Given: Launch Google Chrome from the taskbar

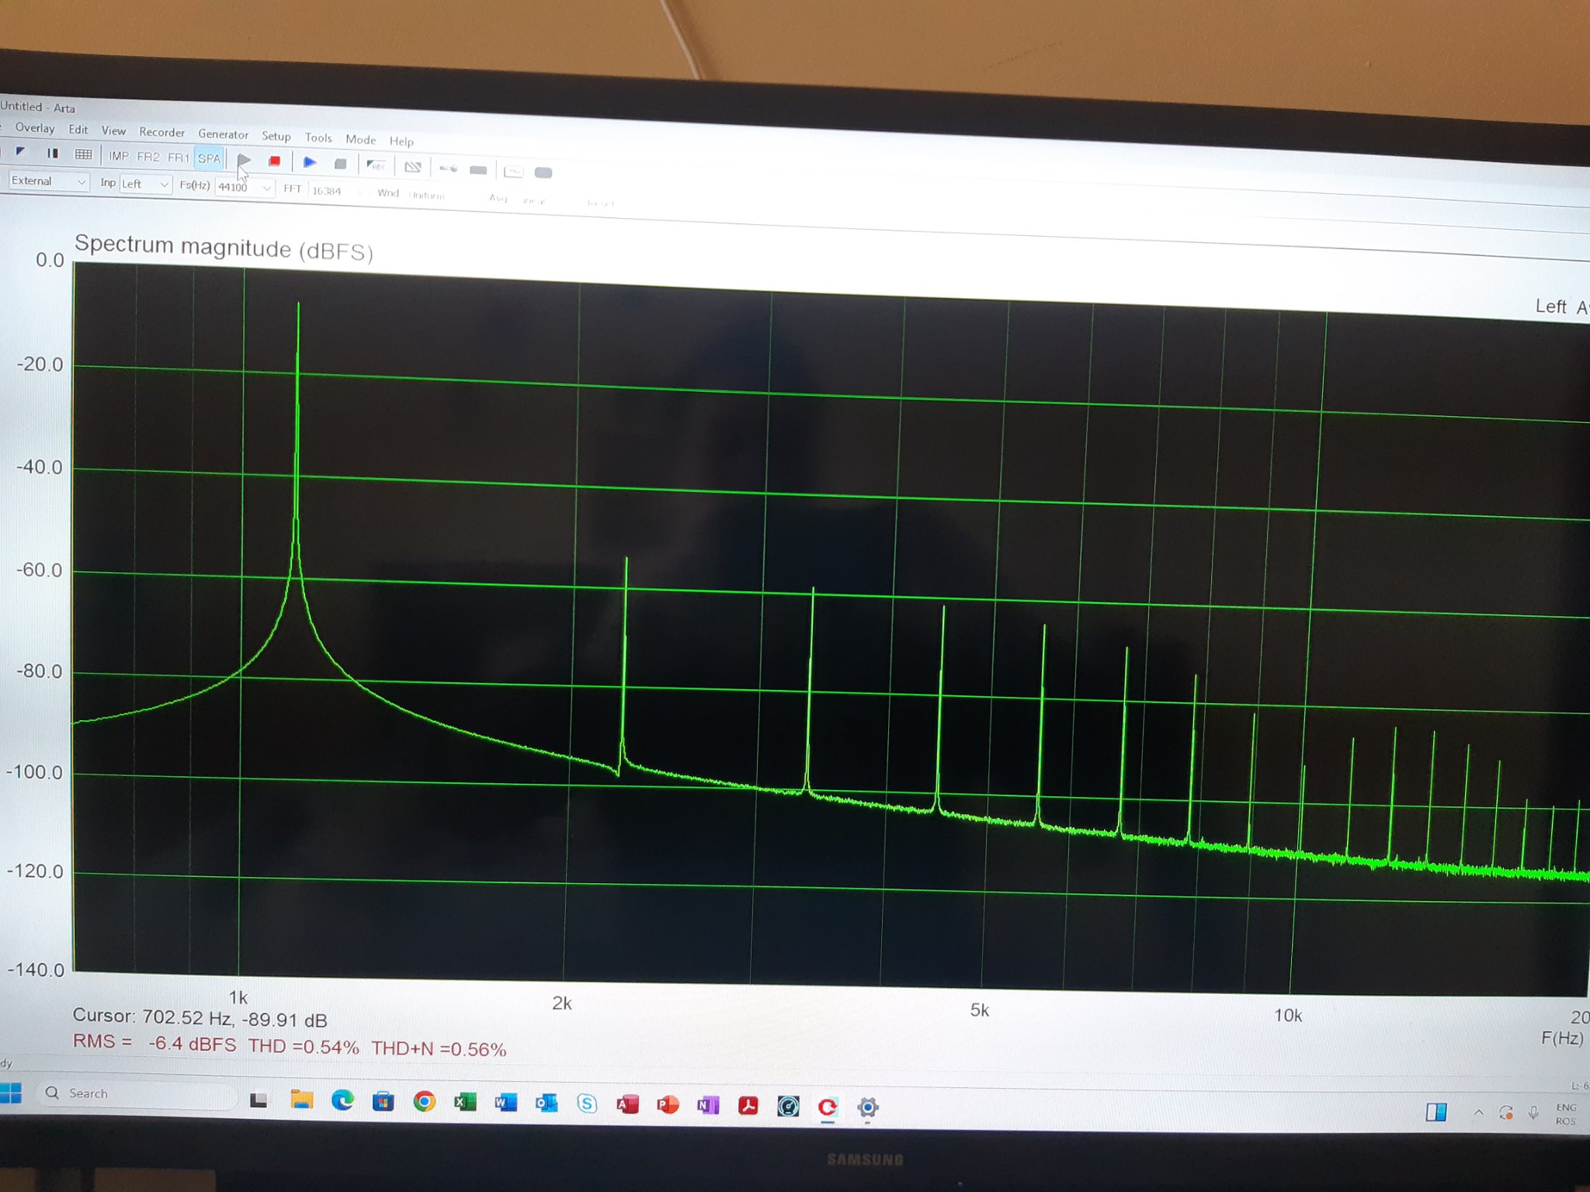Looking at the screenshot, I should [424, 1101].
